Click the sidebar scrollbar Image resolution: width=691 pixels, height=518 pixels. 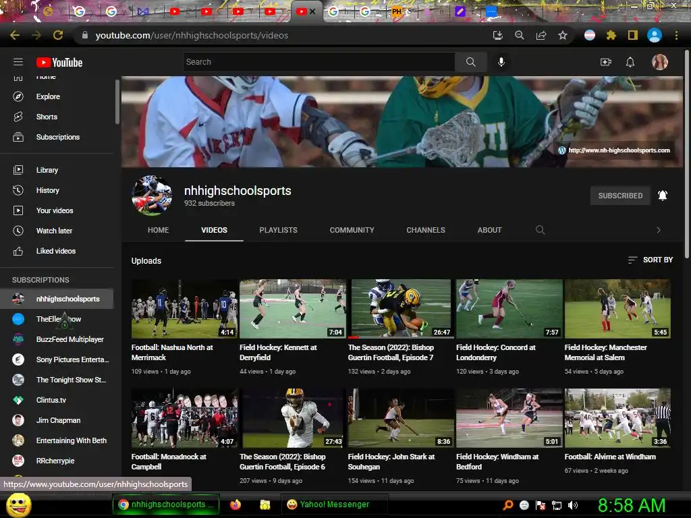(117, 102)
